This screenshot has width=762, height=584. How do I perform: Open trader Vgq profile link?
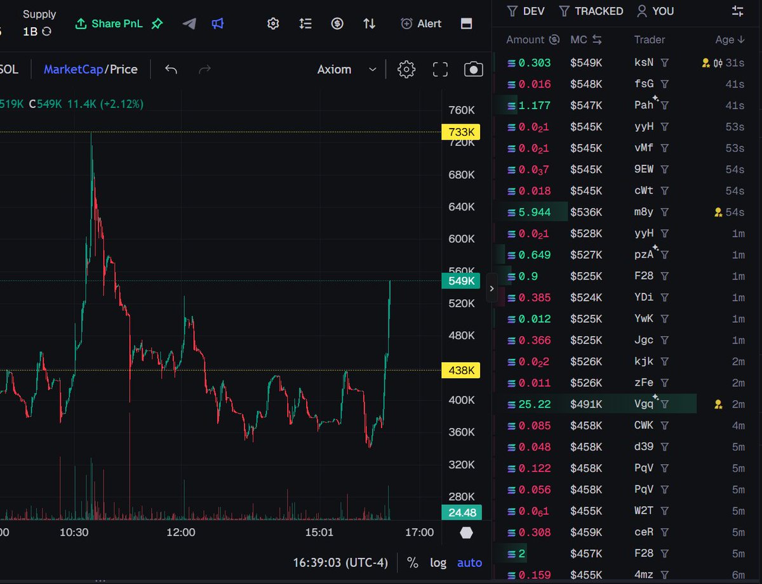643,404
